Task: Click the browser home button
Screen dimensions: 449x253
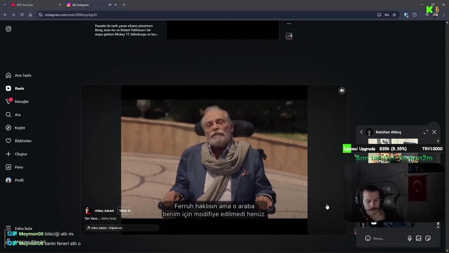Action: (31, 15)
